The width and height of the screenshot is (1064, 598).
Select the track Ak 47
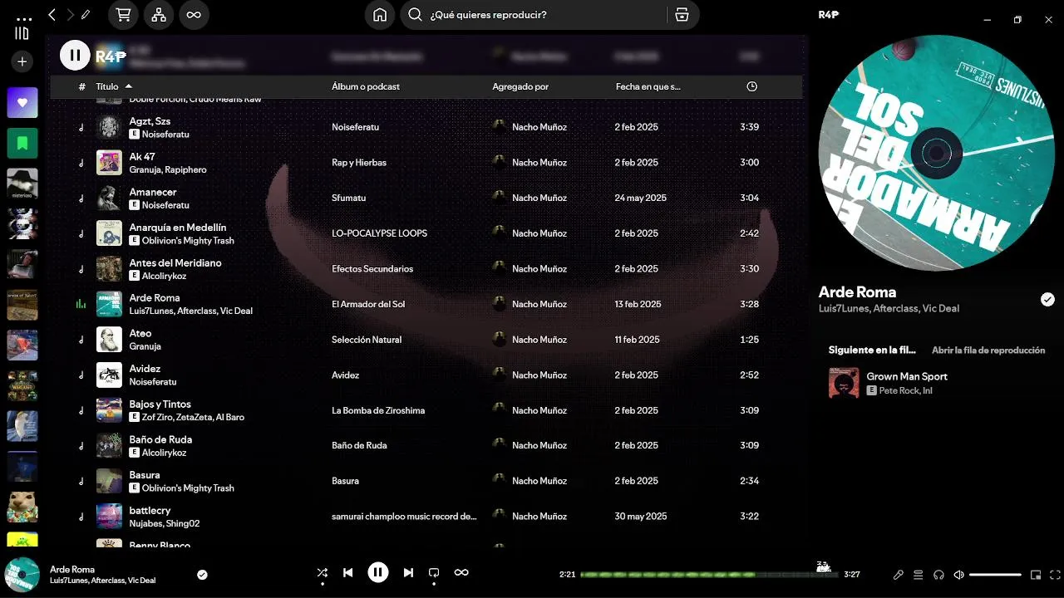tap(142, 156)
